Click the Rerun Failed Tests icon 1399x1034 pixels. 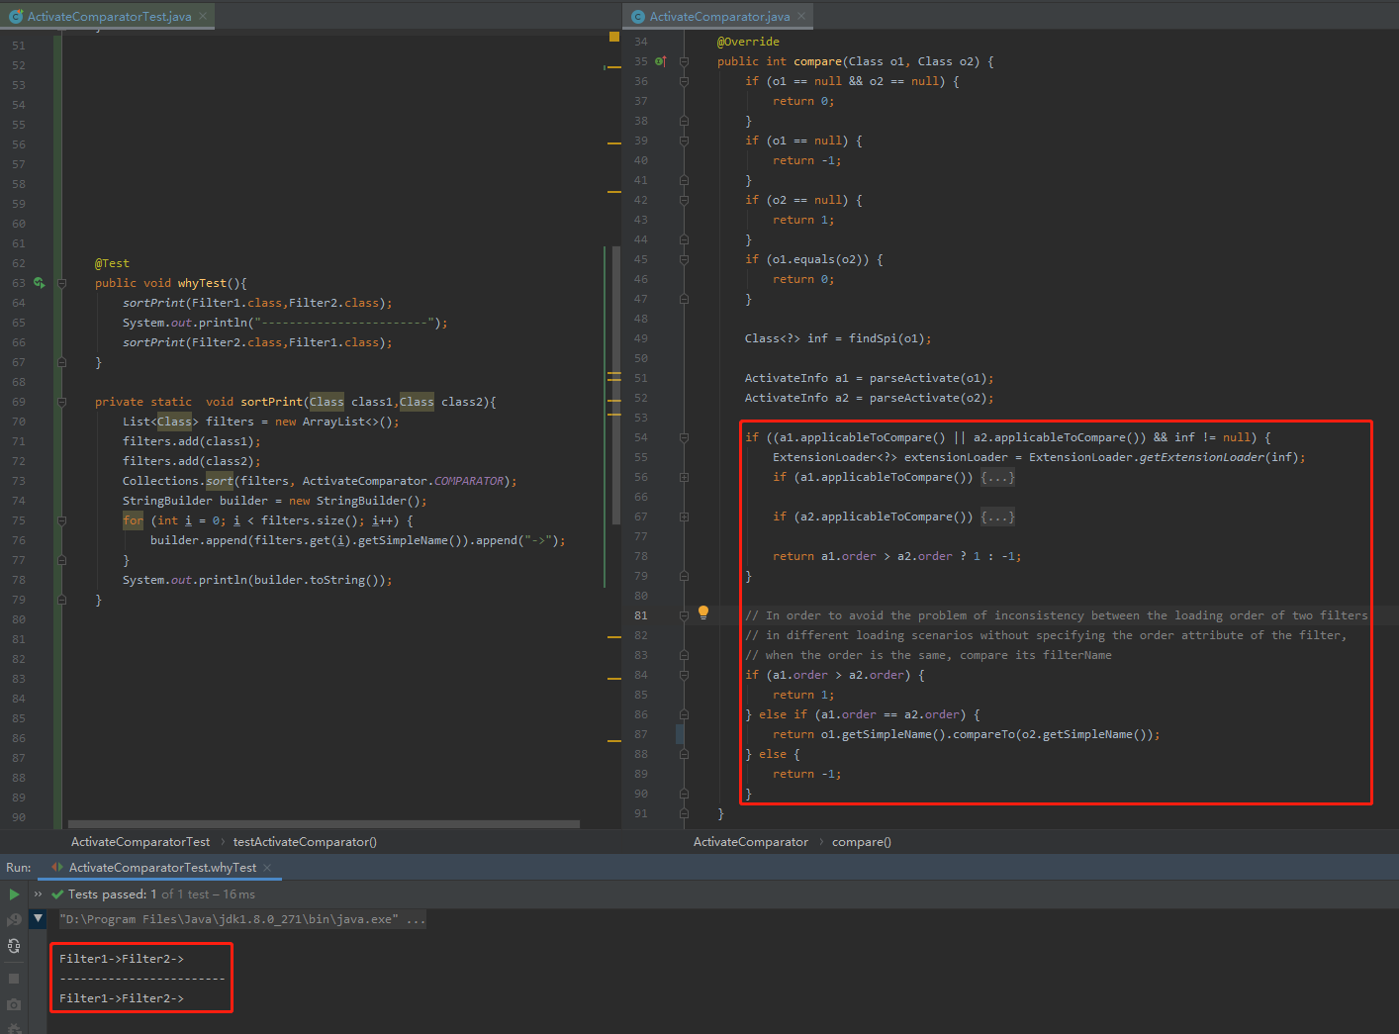click(14, 920)
